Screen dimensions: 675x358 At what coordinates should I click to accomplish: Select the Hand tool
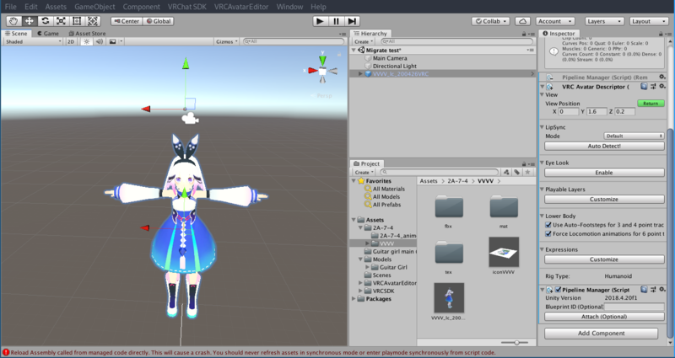tap(13, 21)
